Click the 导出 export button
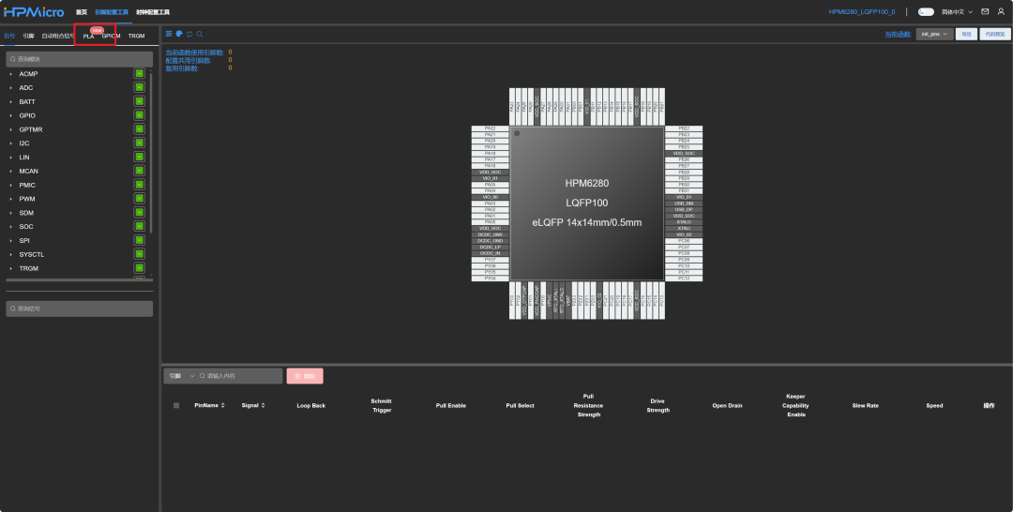The image size is (1013, 512). point(966,34)
